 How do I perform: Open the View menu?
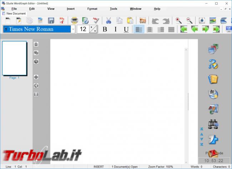[x=51, y=9]
